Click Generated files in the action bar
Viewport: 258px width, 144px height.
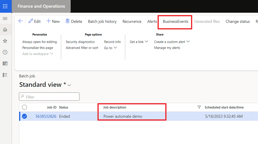pyautogui.click(x=207, y=22)
